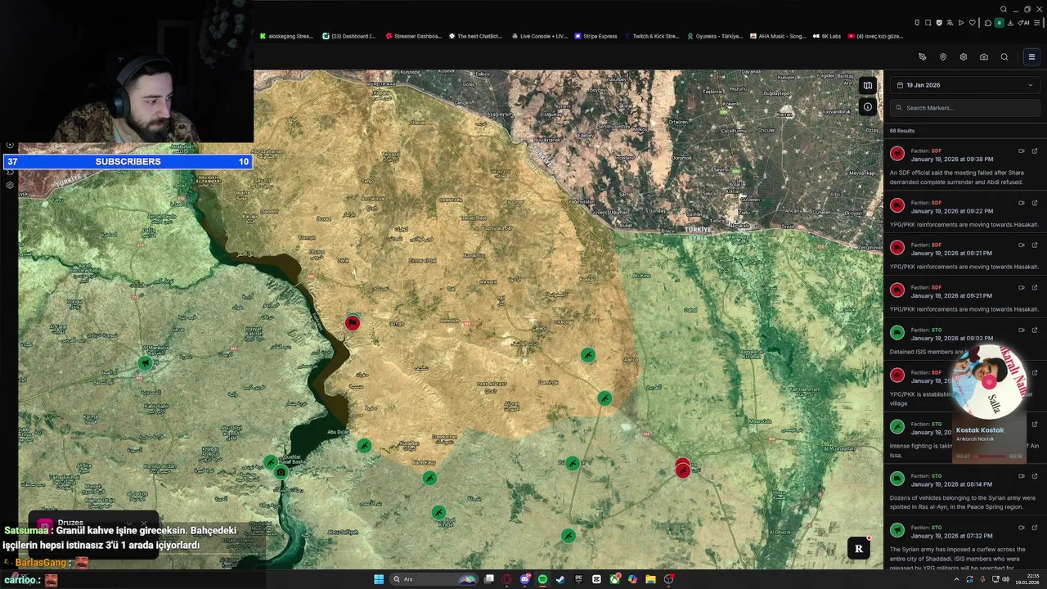Switch to aloskegang Stream browser tab
The image size is (1047, 589).
coord(286,36)
